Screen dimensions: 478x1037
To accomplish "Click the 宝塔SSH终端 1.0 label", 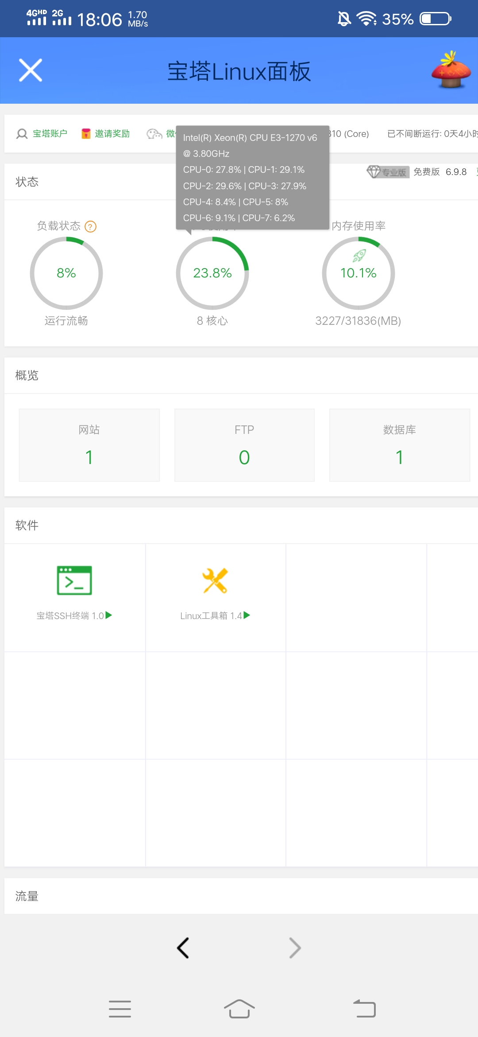I will click(70, 616).
